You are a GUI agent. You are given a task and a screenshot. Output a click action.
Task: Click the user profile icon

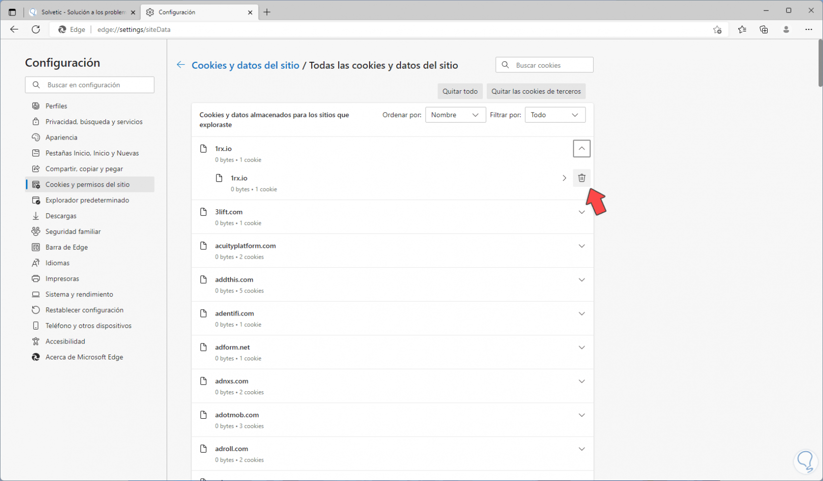(x=786, y=29)
